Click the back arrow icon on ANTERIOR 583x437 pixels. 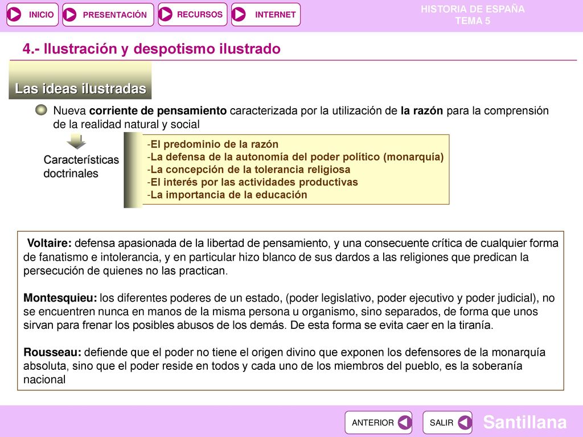click(405, 423)
